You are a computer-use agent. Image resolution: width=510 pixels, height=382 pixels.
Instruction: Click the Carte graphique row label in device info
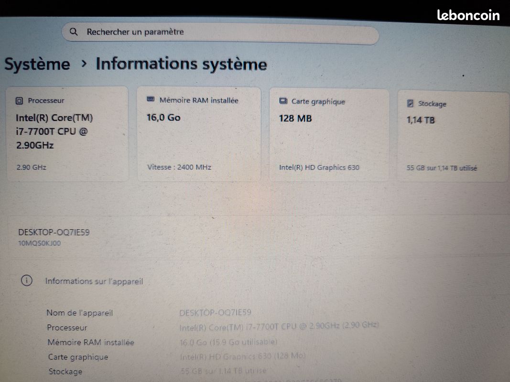[78, 357]
